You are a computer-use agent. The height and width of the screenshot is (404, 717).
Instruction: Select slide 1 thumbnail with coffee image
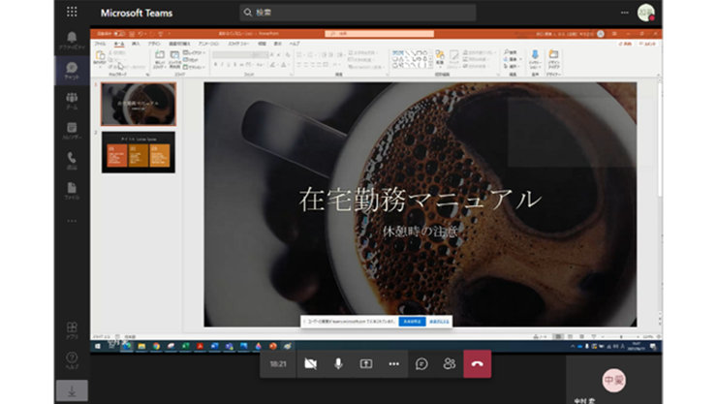pyautogui.click(x=139, y=105)
